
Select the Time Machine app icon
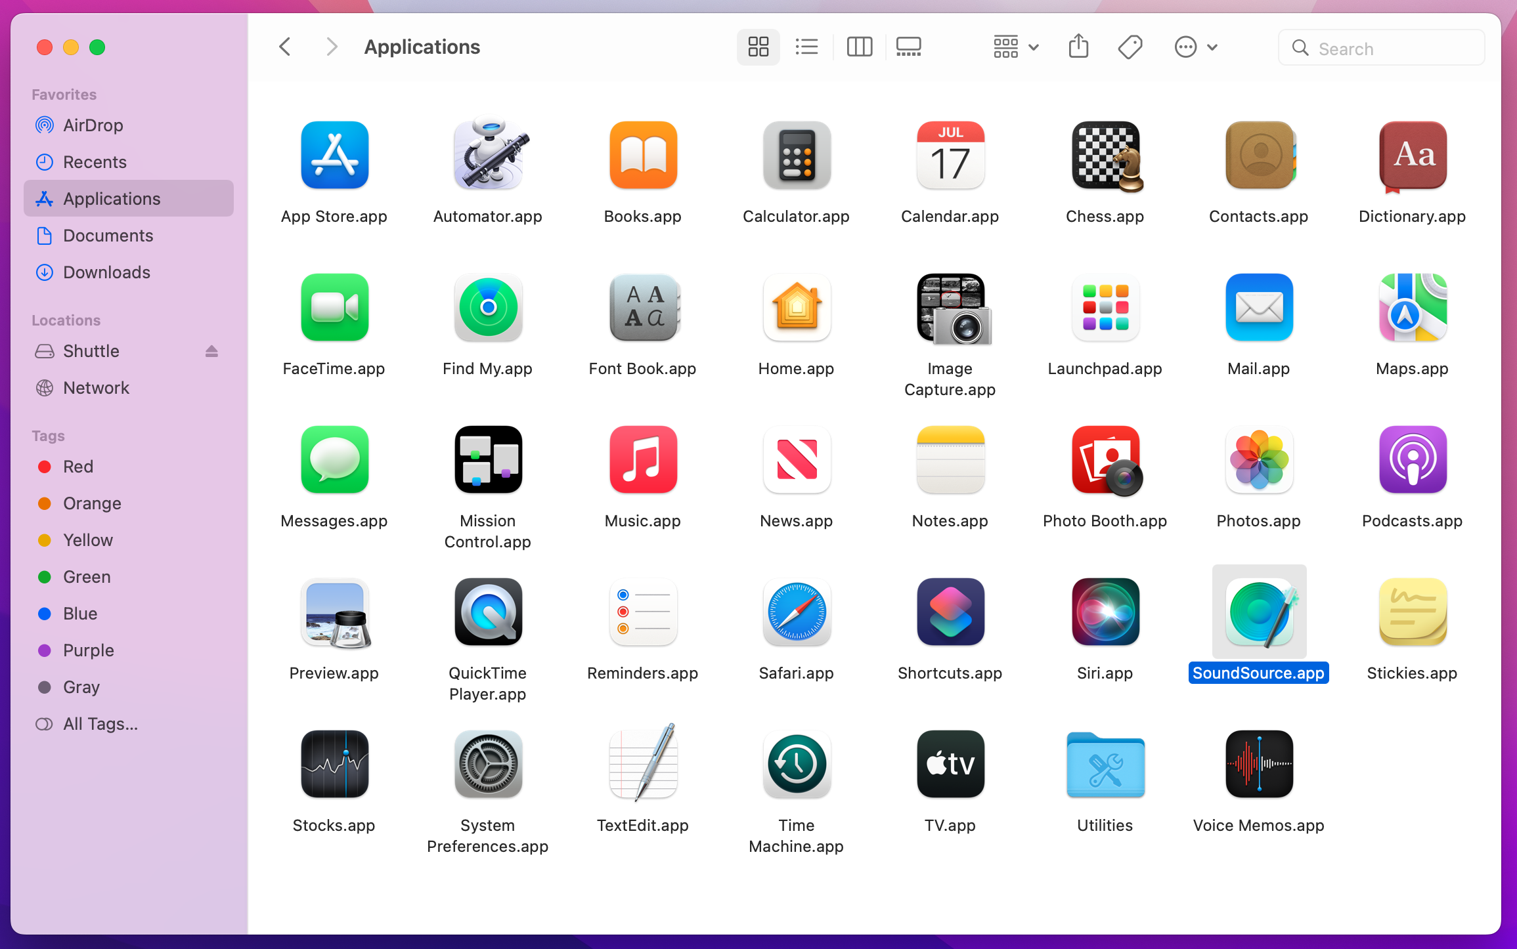tap(797, 764)
